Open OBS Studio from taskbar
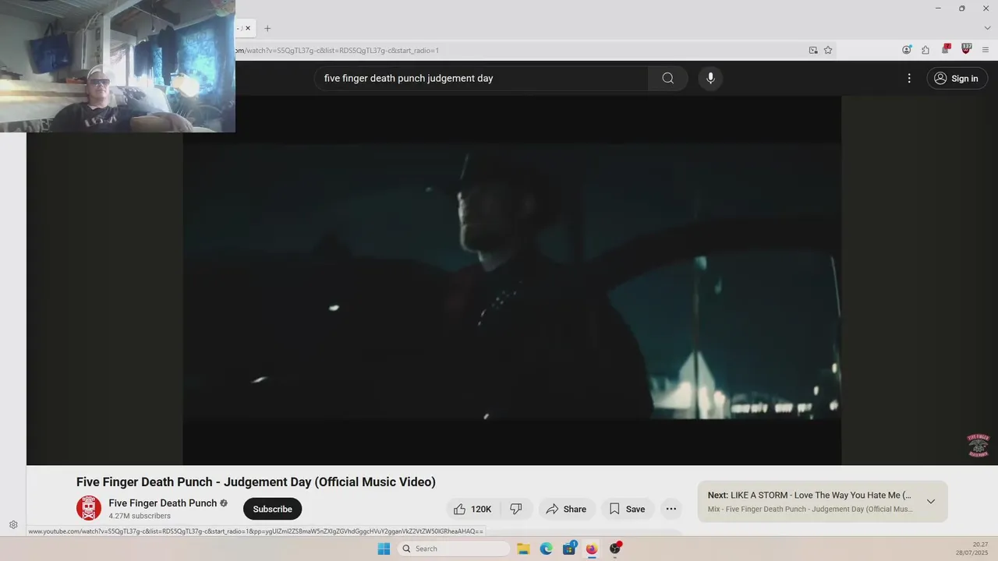The width and height of the screenshot is (998, 561). [615, 549]
